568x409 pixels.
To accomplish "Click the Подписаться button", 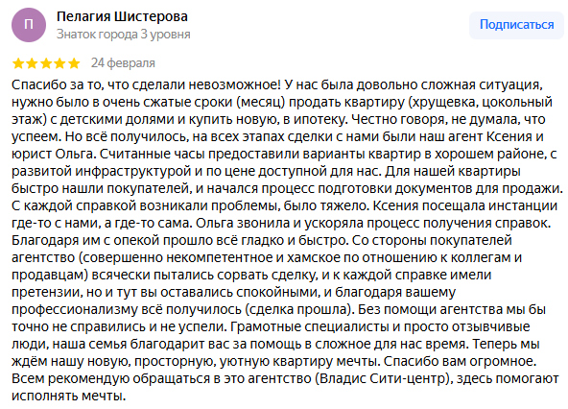I will click(516, 25).
